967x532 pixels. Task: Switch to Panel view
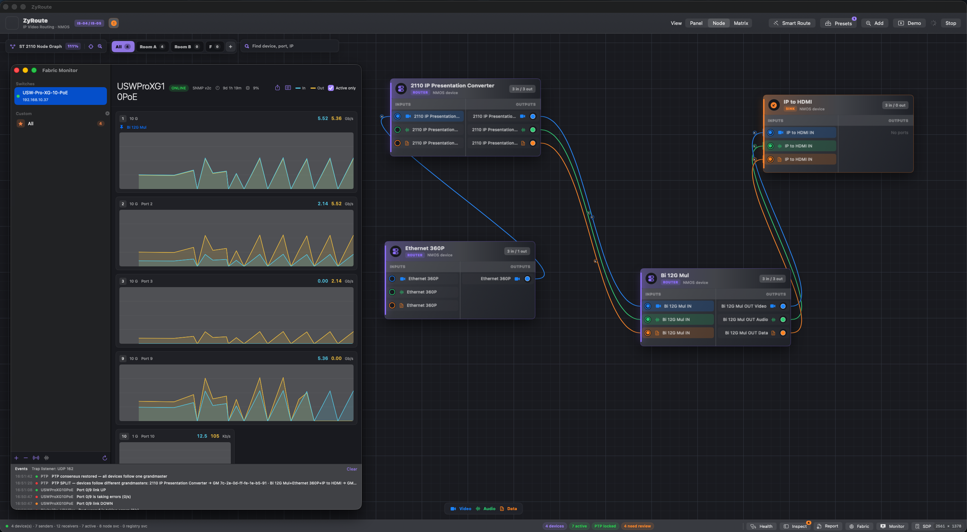point(696,23)
